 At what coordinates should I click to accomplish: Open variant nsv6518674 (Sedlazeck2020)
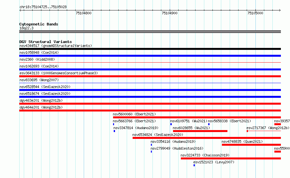pos(45,94)
